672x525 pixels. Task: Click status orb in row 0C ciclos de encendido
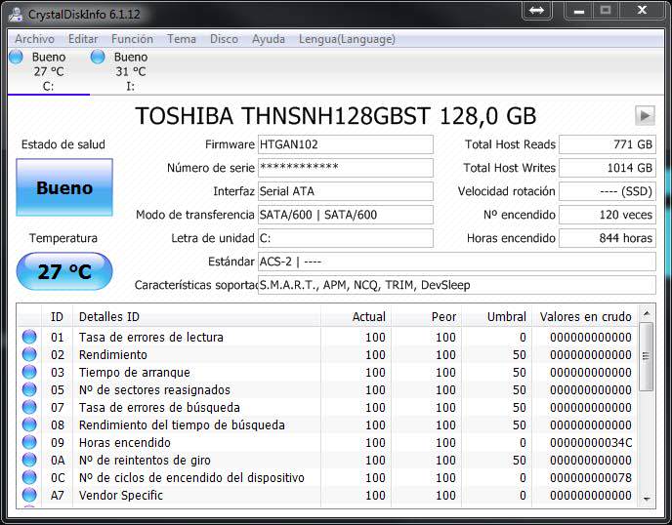pos(29,477)
